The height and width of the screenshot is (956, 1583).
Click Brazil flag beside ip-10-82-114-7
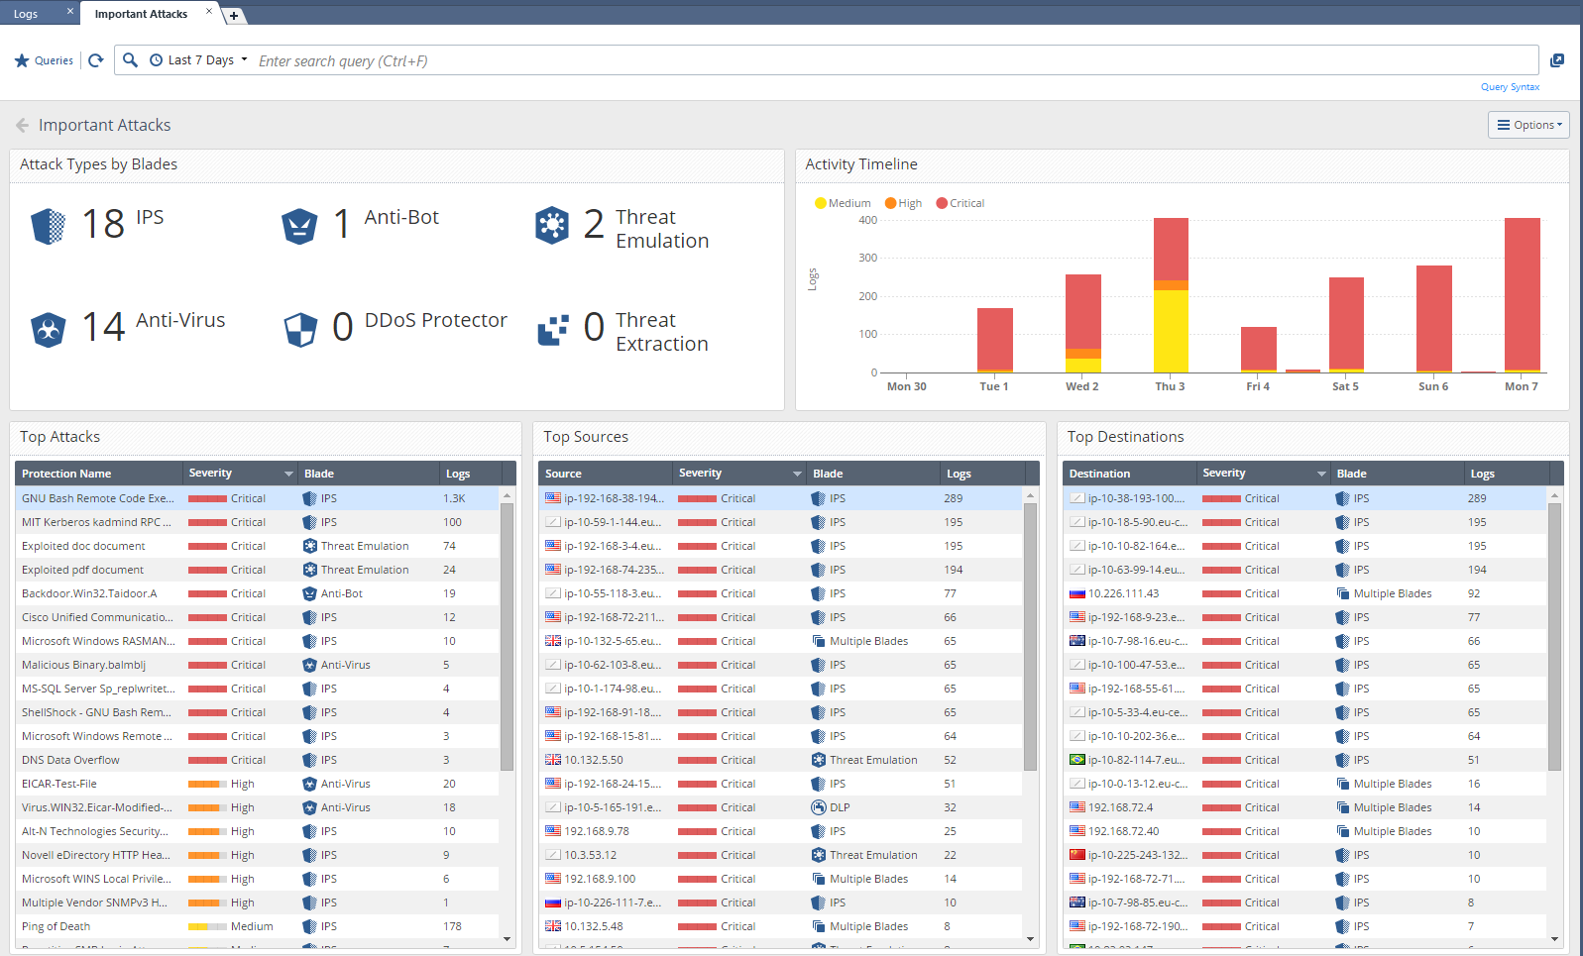pos(1077,760)
